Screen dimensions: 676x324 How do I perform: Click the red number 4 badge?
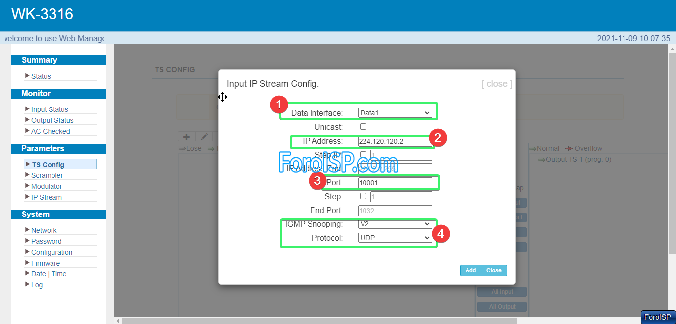pos(441,234)
